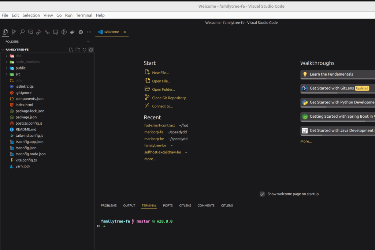Image resolution: width=375 pixels, height=250 pixels.
Task: Open the GitLens circular graph icon
Action: [x=64, y=32]
